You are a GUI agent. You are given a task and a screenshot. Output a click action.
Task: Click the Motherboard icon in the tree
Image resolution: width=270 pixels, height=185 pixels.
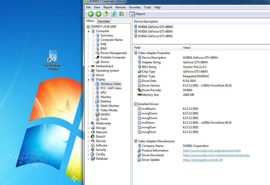click(93, 66)
